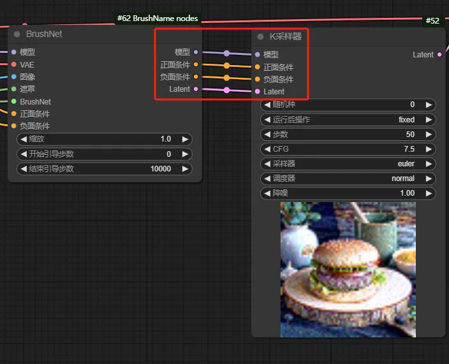
Task: Click the 缩放 1.0 value field
Action: point(105,139)
